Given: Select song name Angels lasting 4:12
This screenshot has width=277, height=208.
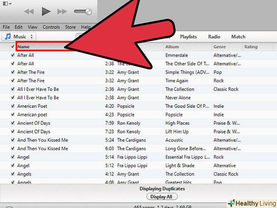Looking at the screenshot, I should tap(24, 174).
